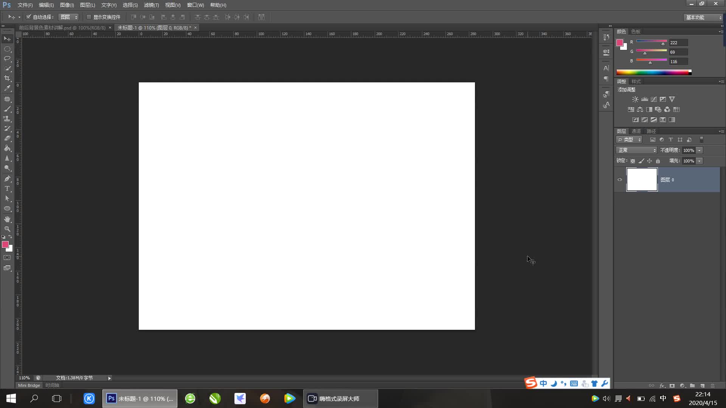Switch to the 通道 tab

pos(636,131)
